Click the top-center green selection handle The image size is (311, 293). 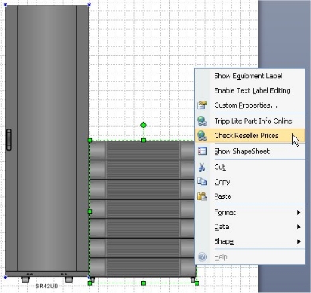pos(144,140)
